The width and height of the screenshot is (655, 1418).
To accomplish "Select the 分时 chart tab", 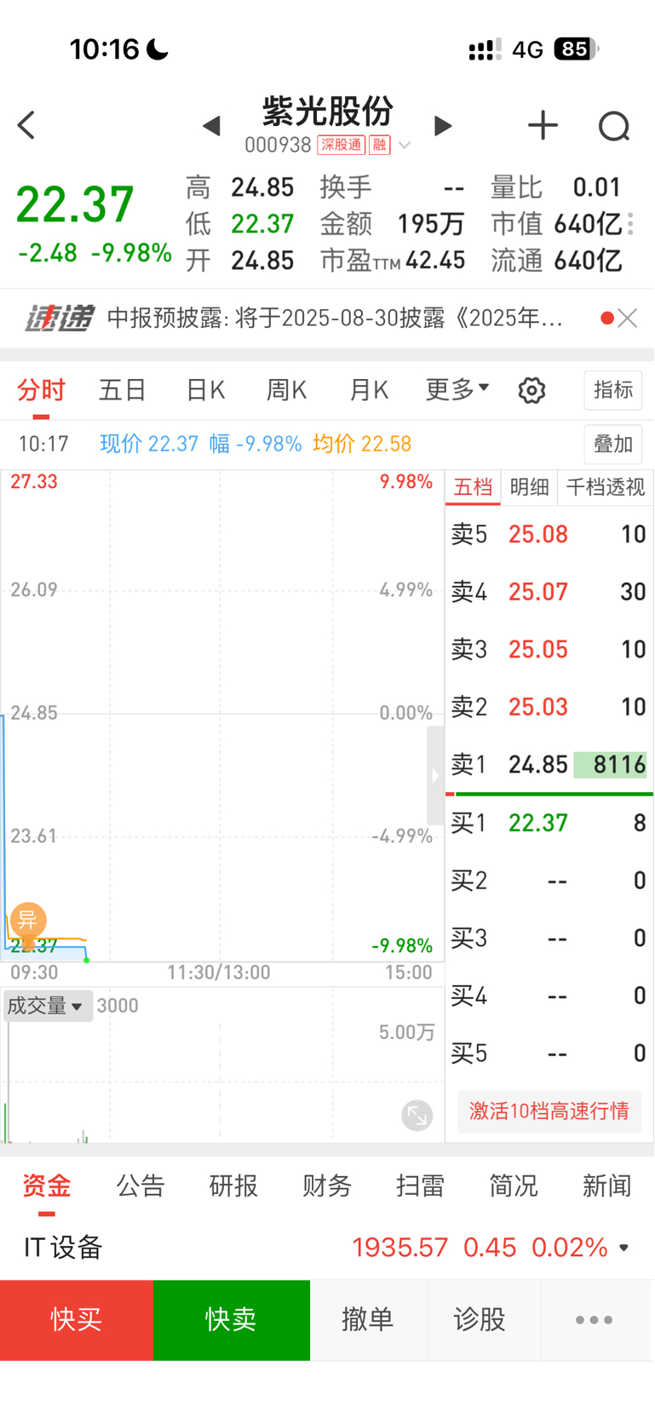I will (41, 390).
